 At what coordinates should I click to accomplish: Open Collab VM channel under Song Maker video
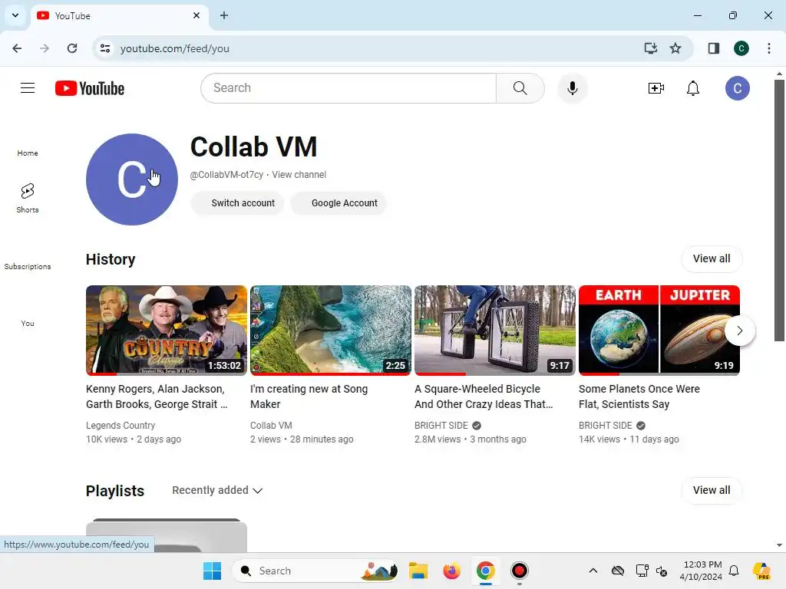coord(271,425)
